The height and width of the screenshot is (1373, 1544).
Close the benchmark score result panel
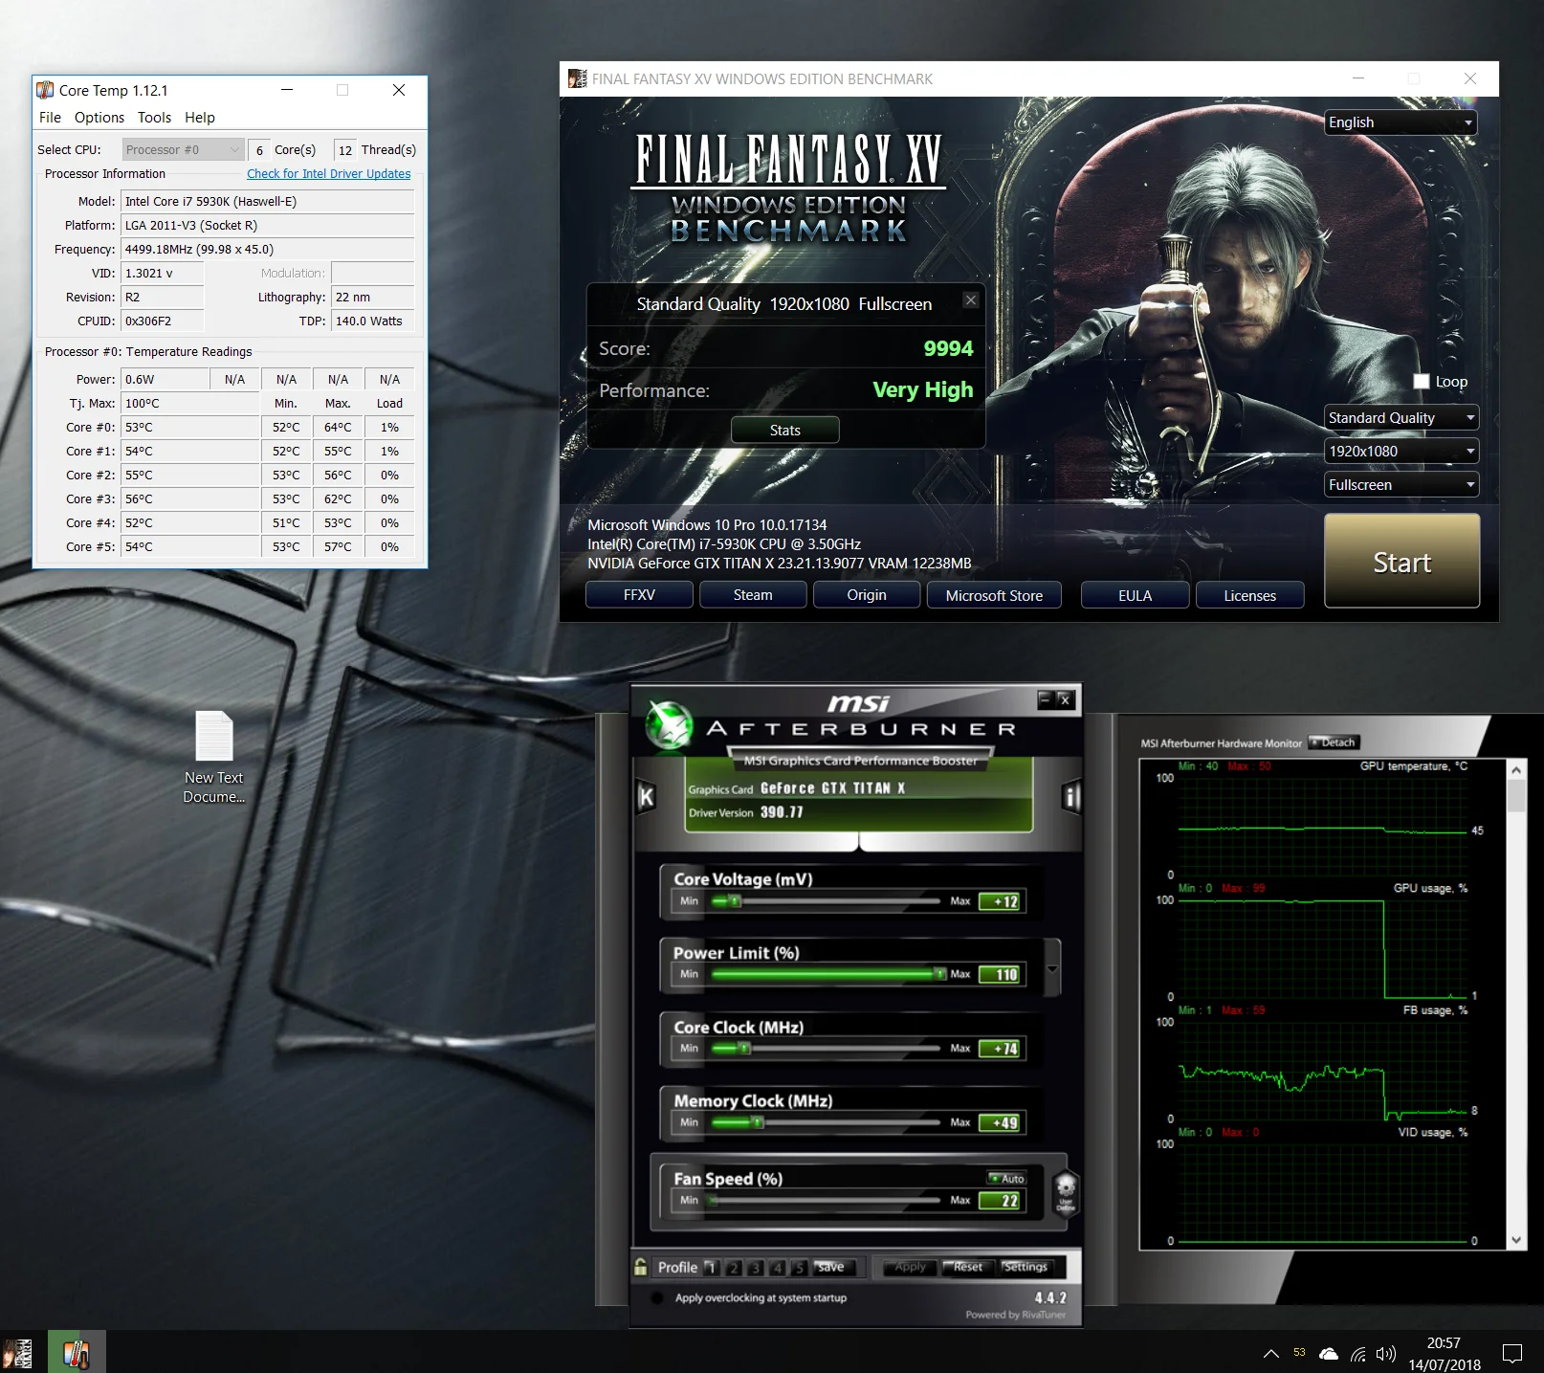point(971,300)
